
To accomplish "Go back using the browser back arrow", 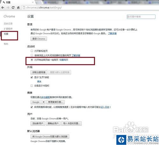I will click(x=3, y=8).
